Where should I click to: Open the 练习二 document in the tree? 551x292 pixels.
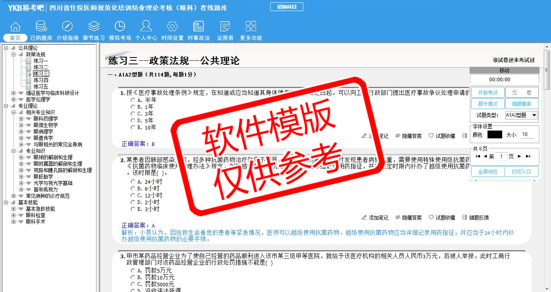click(x=41, y=67)
